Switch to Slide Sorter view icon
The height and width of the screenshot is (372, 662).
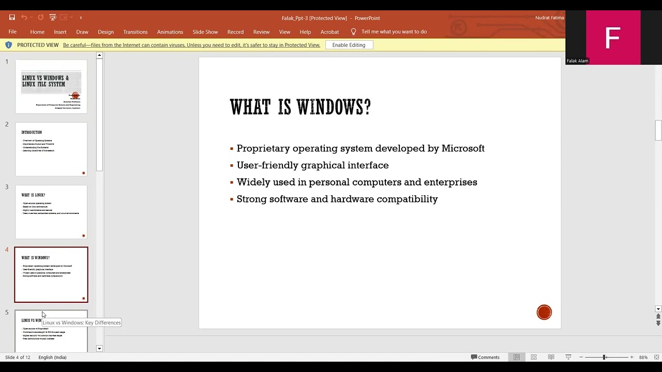coord(534,357)
